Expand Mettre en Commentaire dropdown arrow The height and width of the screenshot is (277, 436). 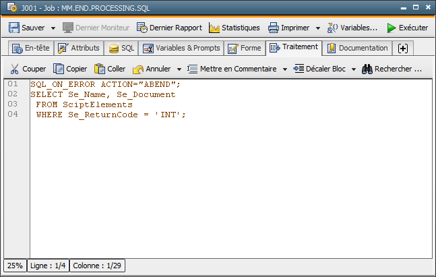click(x=285, y=69)
